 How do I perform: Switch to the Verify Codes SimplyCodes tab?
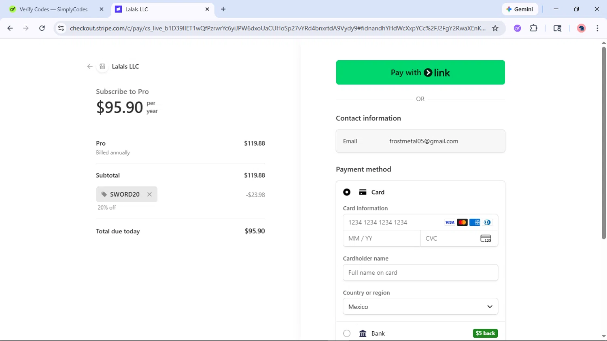(53, 9)
